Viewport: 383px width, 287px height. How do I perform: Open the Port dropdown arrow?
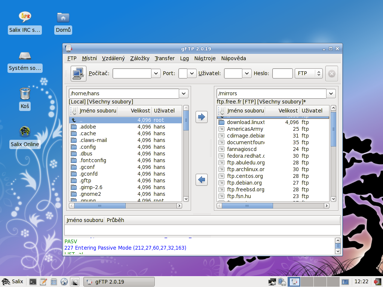[192, 74]
